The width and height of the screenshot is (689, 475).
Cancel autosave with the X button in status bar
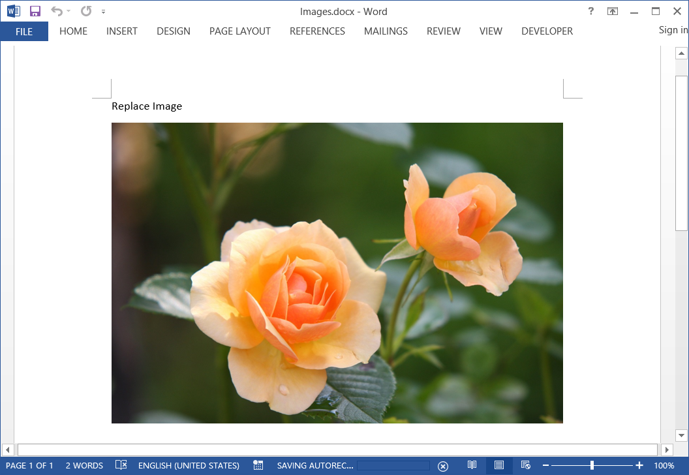click(x=444, y=465)
